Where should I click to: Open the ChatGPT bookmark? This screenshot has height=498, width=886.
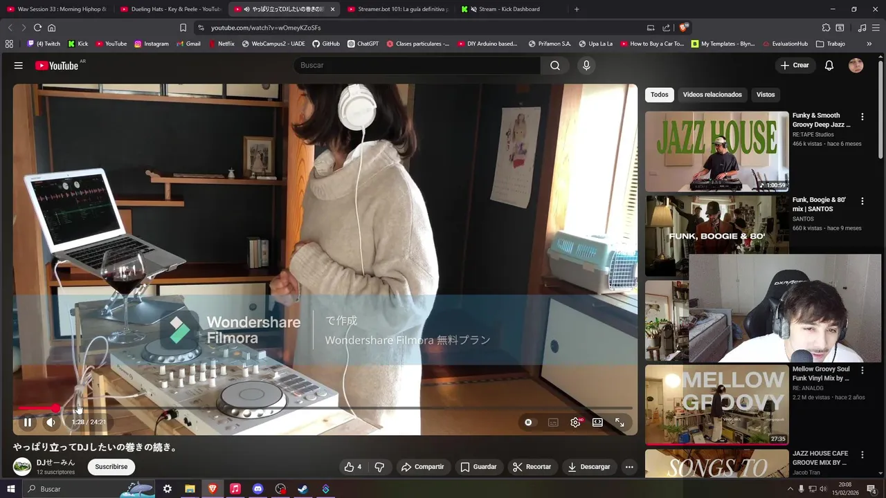363,44
